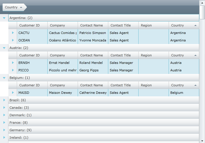Expand the Germany group

pyautogui.click(x=4, y=130)
